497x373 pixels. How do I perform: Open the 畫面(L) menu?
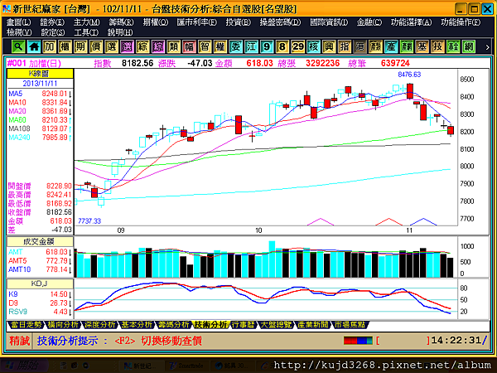(19, 22)
